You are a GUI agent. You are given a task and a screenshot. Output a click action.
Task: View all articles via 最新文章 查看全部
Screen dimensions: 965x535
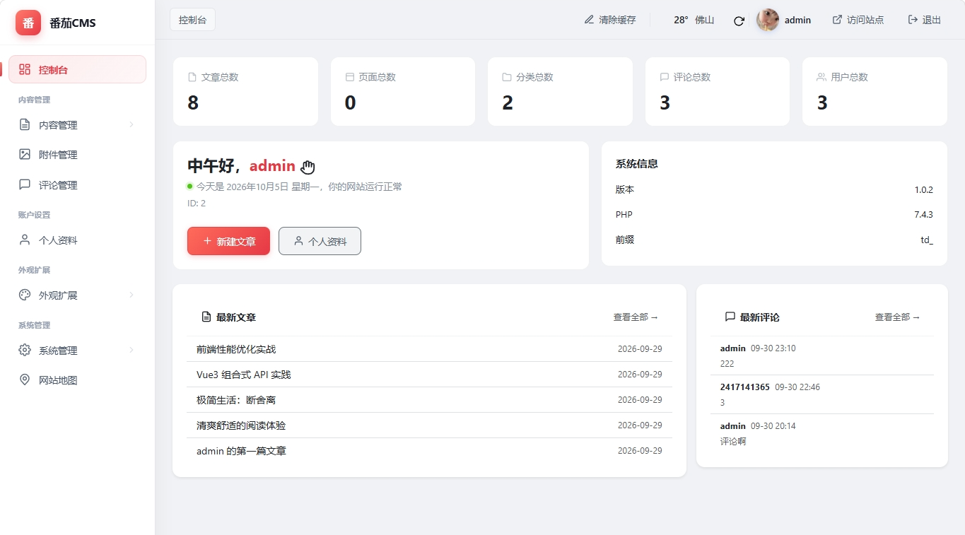point(636,317)
